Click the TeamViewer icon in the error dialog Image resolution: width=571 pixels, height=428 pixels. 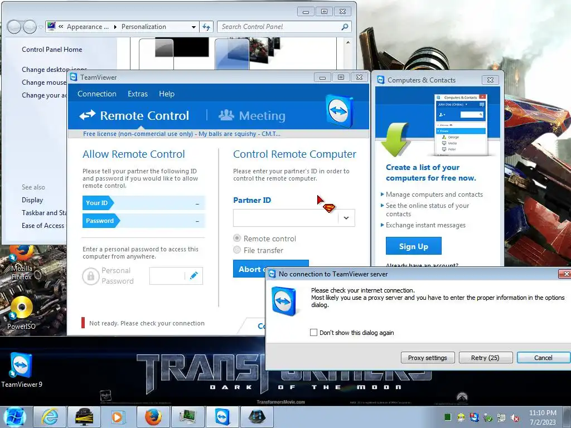click(x=284, y=300)
